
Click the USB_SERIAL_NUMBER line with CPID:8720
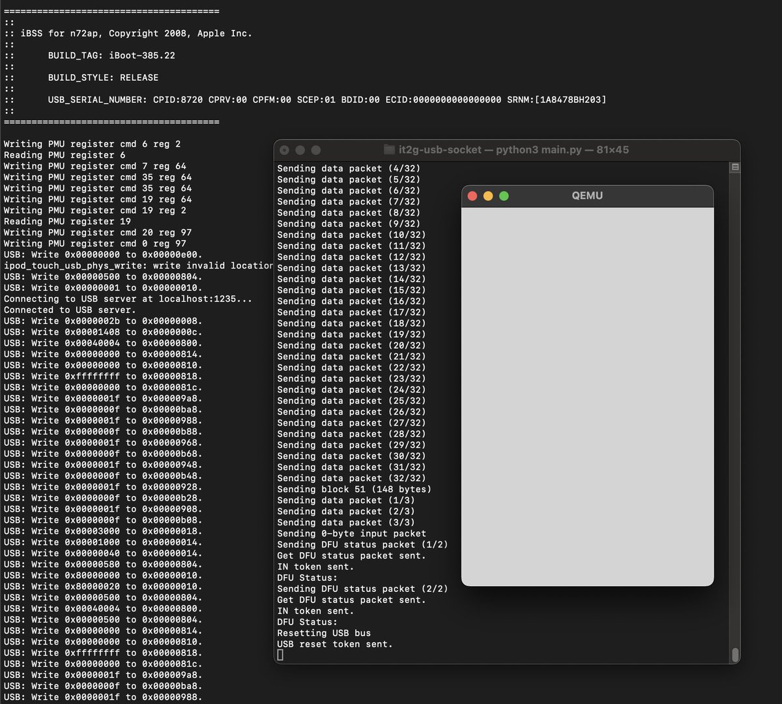(327, 100)
